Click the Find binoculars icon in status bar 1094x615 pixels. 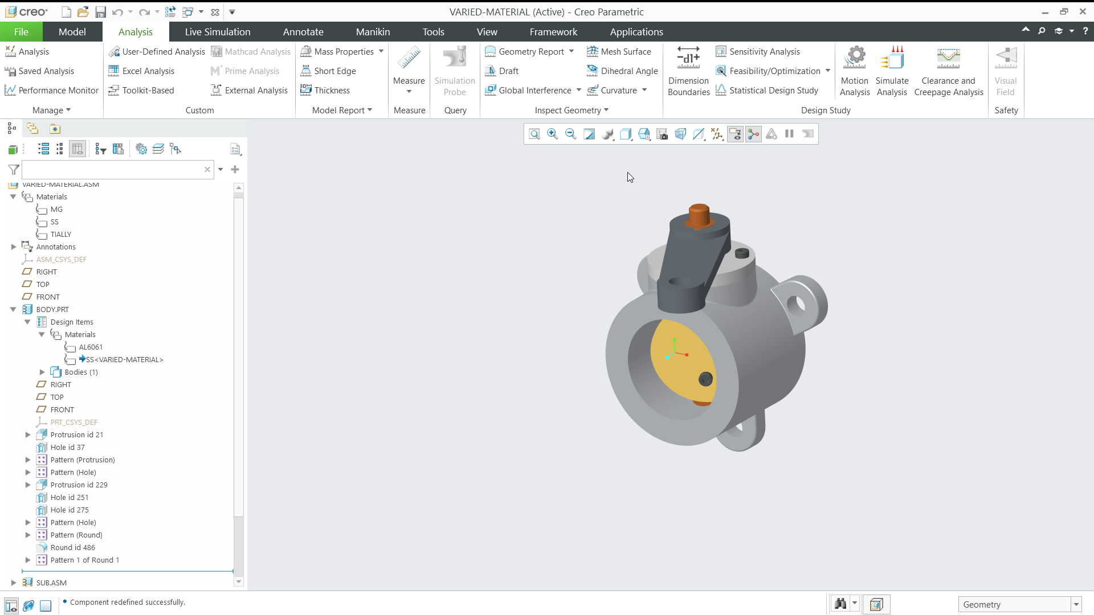point(840,604)
